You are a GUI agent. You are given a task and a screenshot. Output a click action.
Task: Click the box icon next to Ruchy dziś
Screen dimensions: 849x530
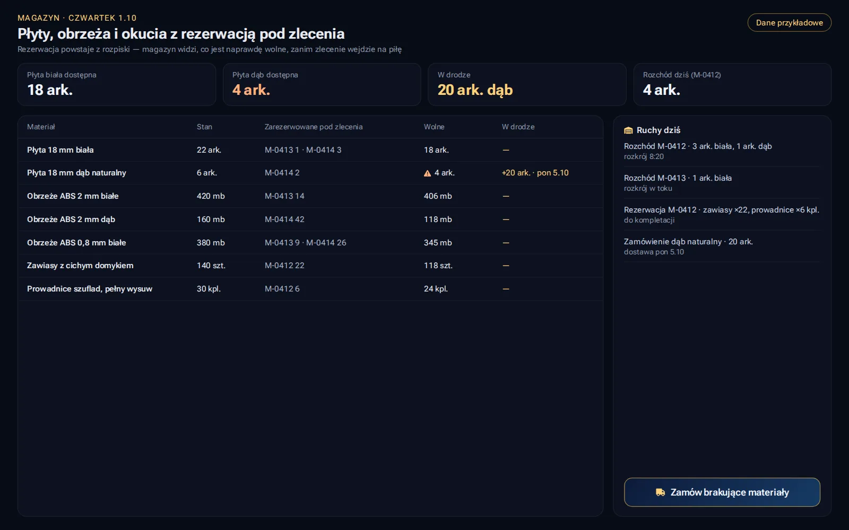(628, 130)
